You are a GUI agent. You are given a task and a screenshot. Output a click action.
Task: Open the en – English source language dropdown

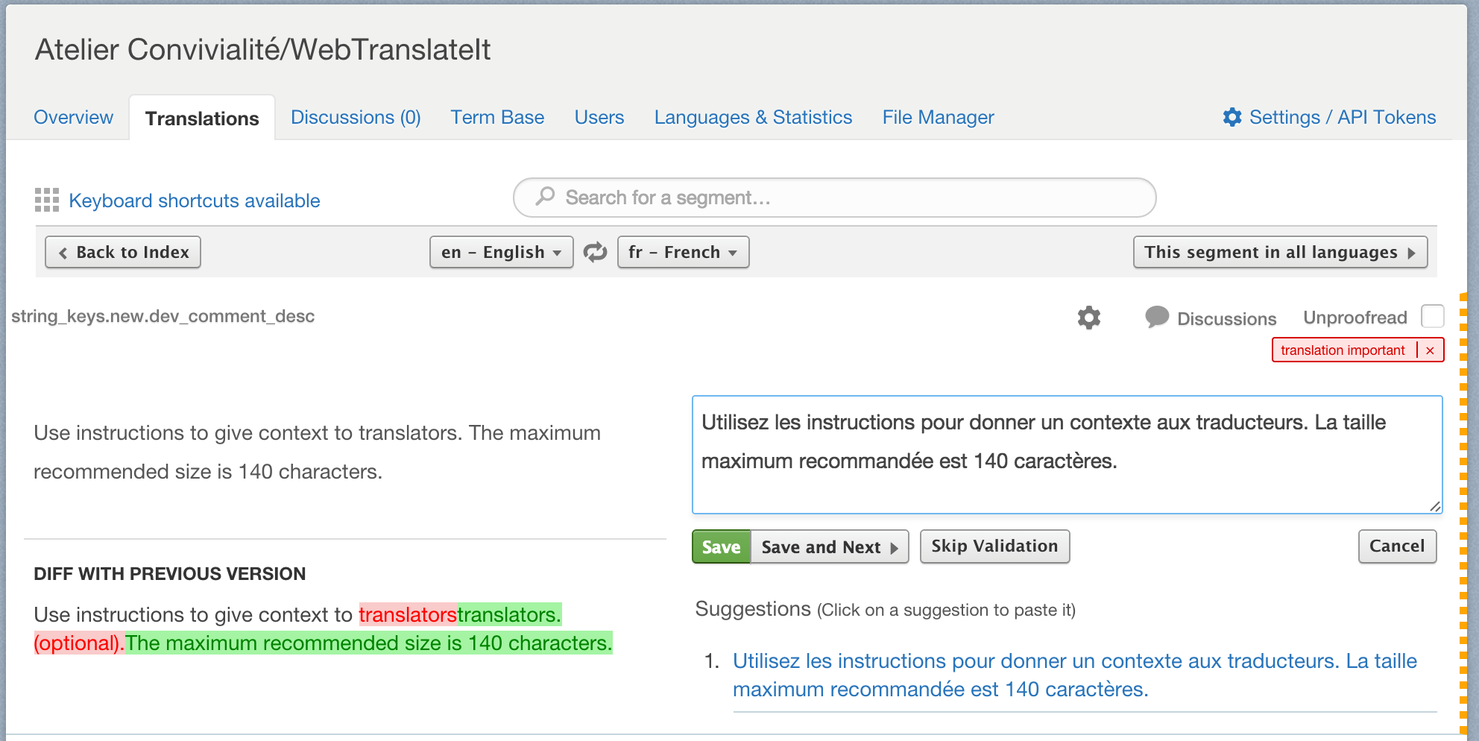(501, 252)
